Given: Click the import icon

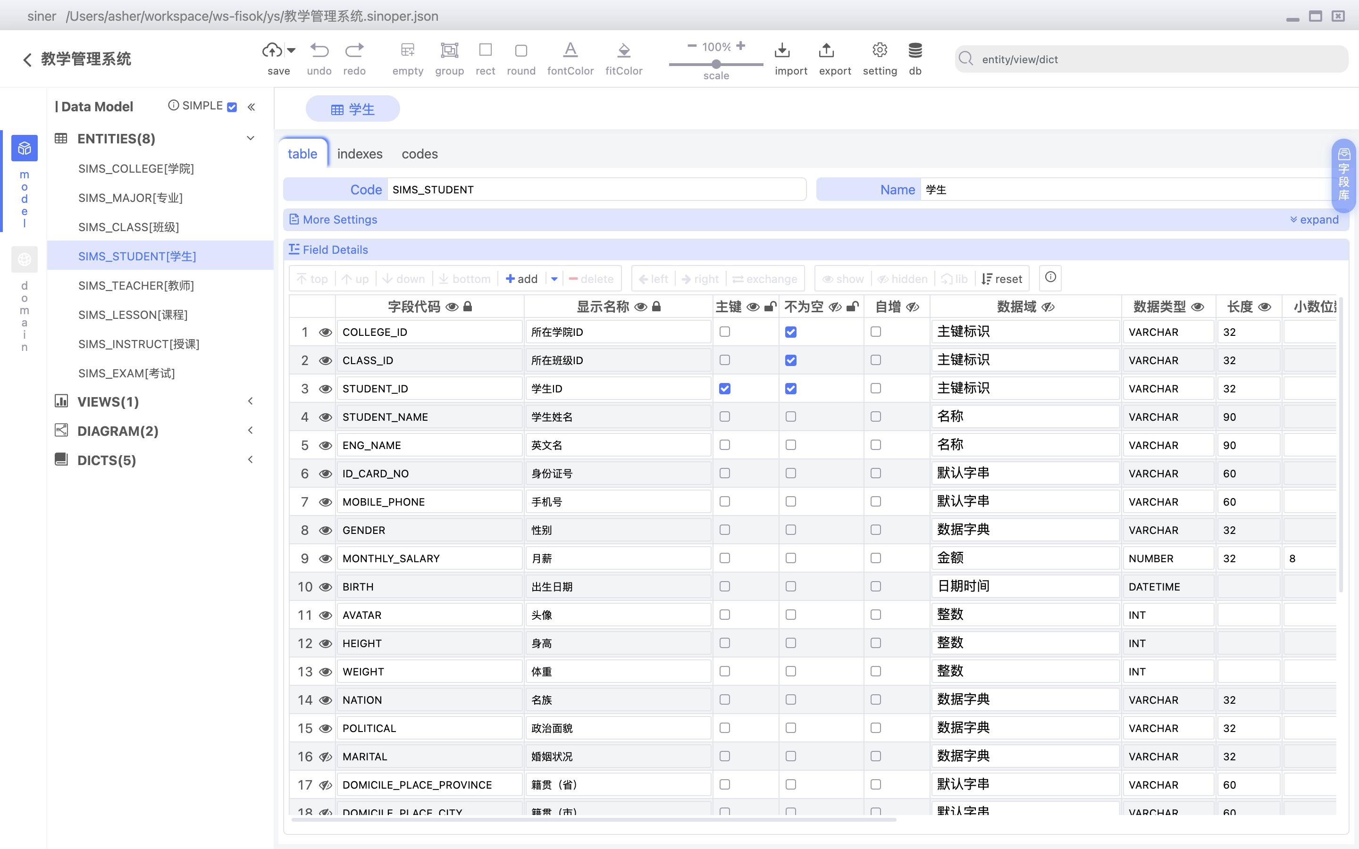Looking at the screenshot, I should point(782,50).
